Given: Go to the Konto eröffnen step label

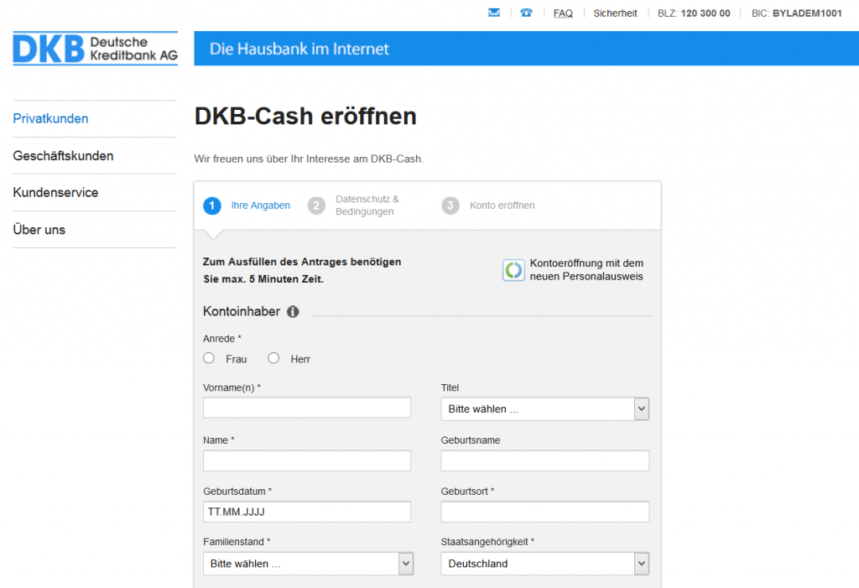Looking at the screenshot, I should pyautogui.click(x=502, y=206).
